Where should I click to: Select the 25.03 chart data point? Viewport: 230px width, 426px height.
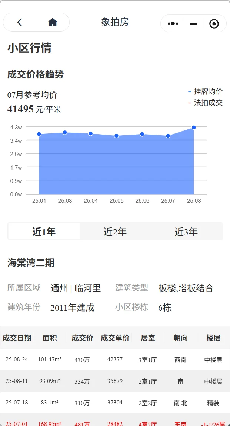pos(65,133)
